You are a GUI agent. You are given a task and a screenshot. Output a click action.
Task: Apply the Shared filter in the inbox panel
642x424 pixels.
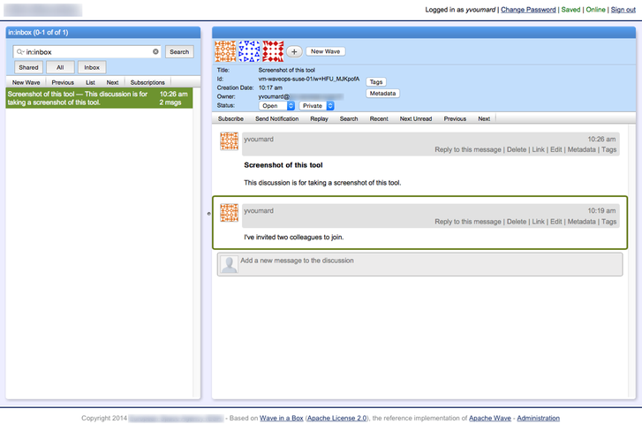28,67
